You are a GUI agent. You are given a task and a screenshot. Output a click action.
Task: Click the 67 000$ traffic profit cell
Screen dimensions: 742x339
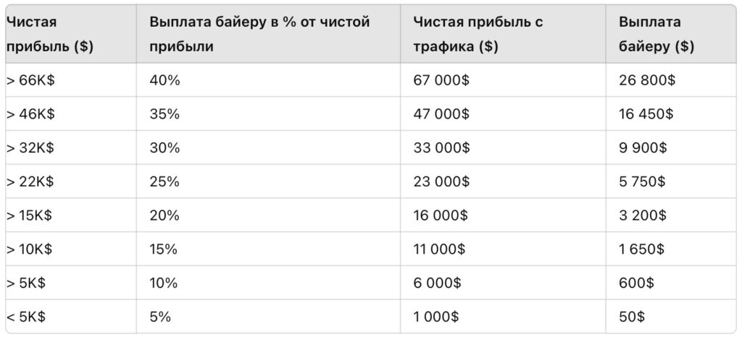click(x=503, y=80)
